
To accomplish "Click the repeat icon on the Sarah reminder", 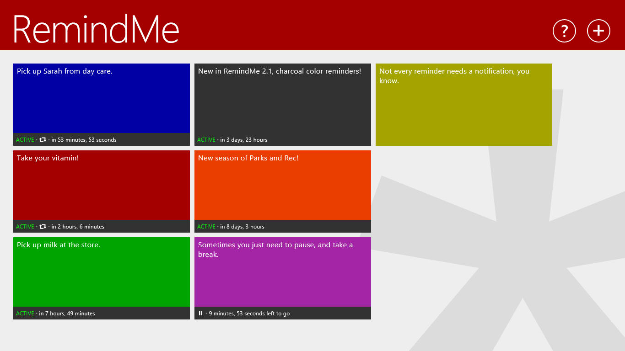I will point(43,139).
